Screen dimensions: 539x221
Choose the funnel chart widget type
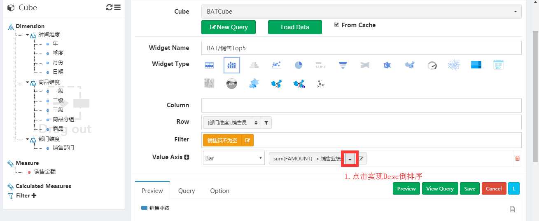pos(343,65)
